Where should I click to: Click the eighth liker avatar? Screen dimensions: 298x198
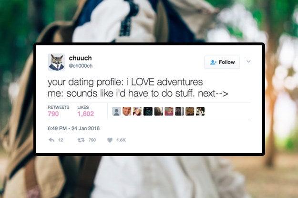(190, 111)
